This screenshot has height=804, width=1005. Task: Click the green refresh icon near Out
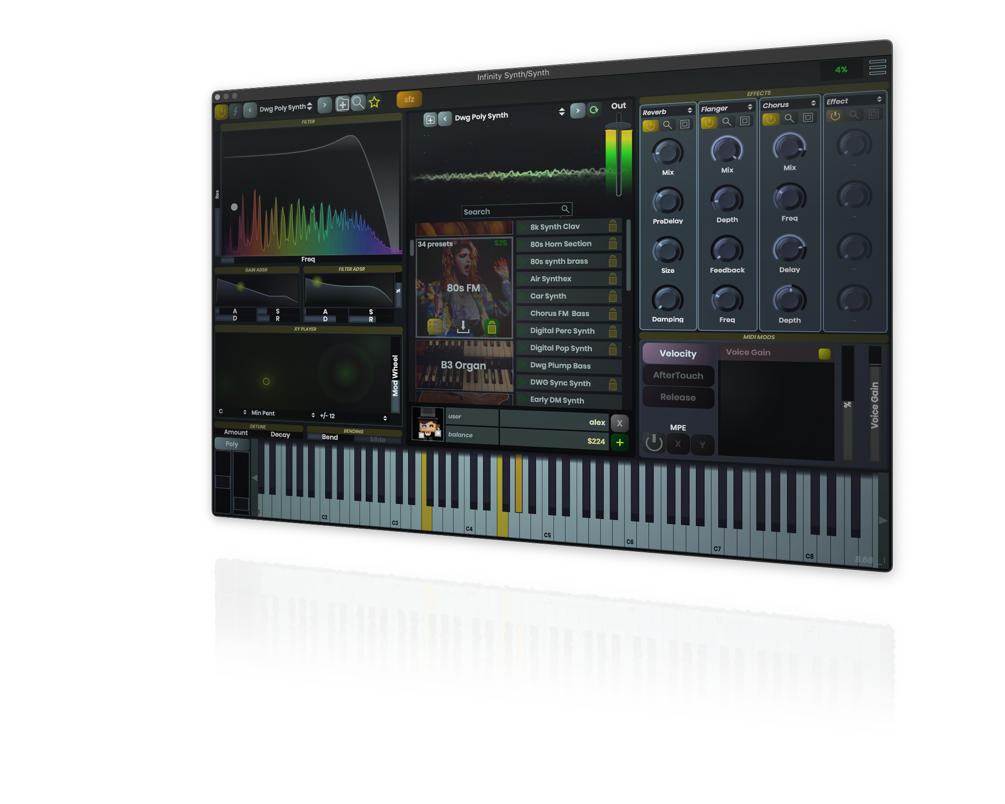[x=594, y=110]
